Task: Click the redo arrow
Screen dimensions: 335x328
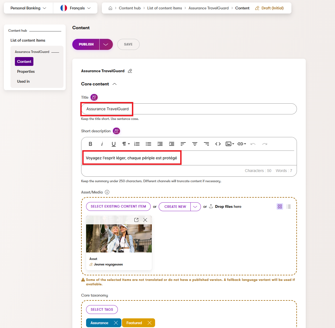Action: tap(265, 144)
